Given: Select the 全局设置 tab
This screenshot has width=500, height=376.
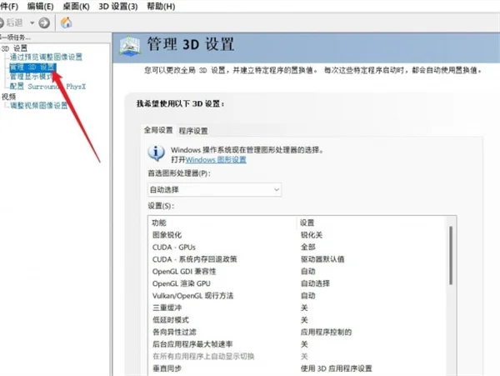Looking at the screenshot, I should [158, 130].
